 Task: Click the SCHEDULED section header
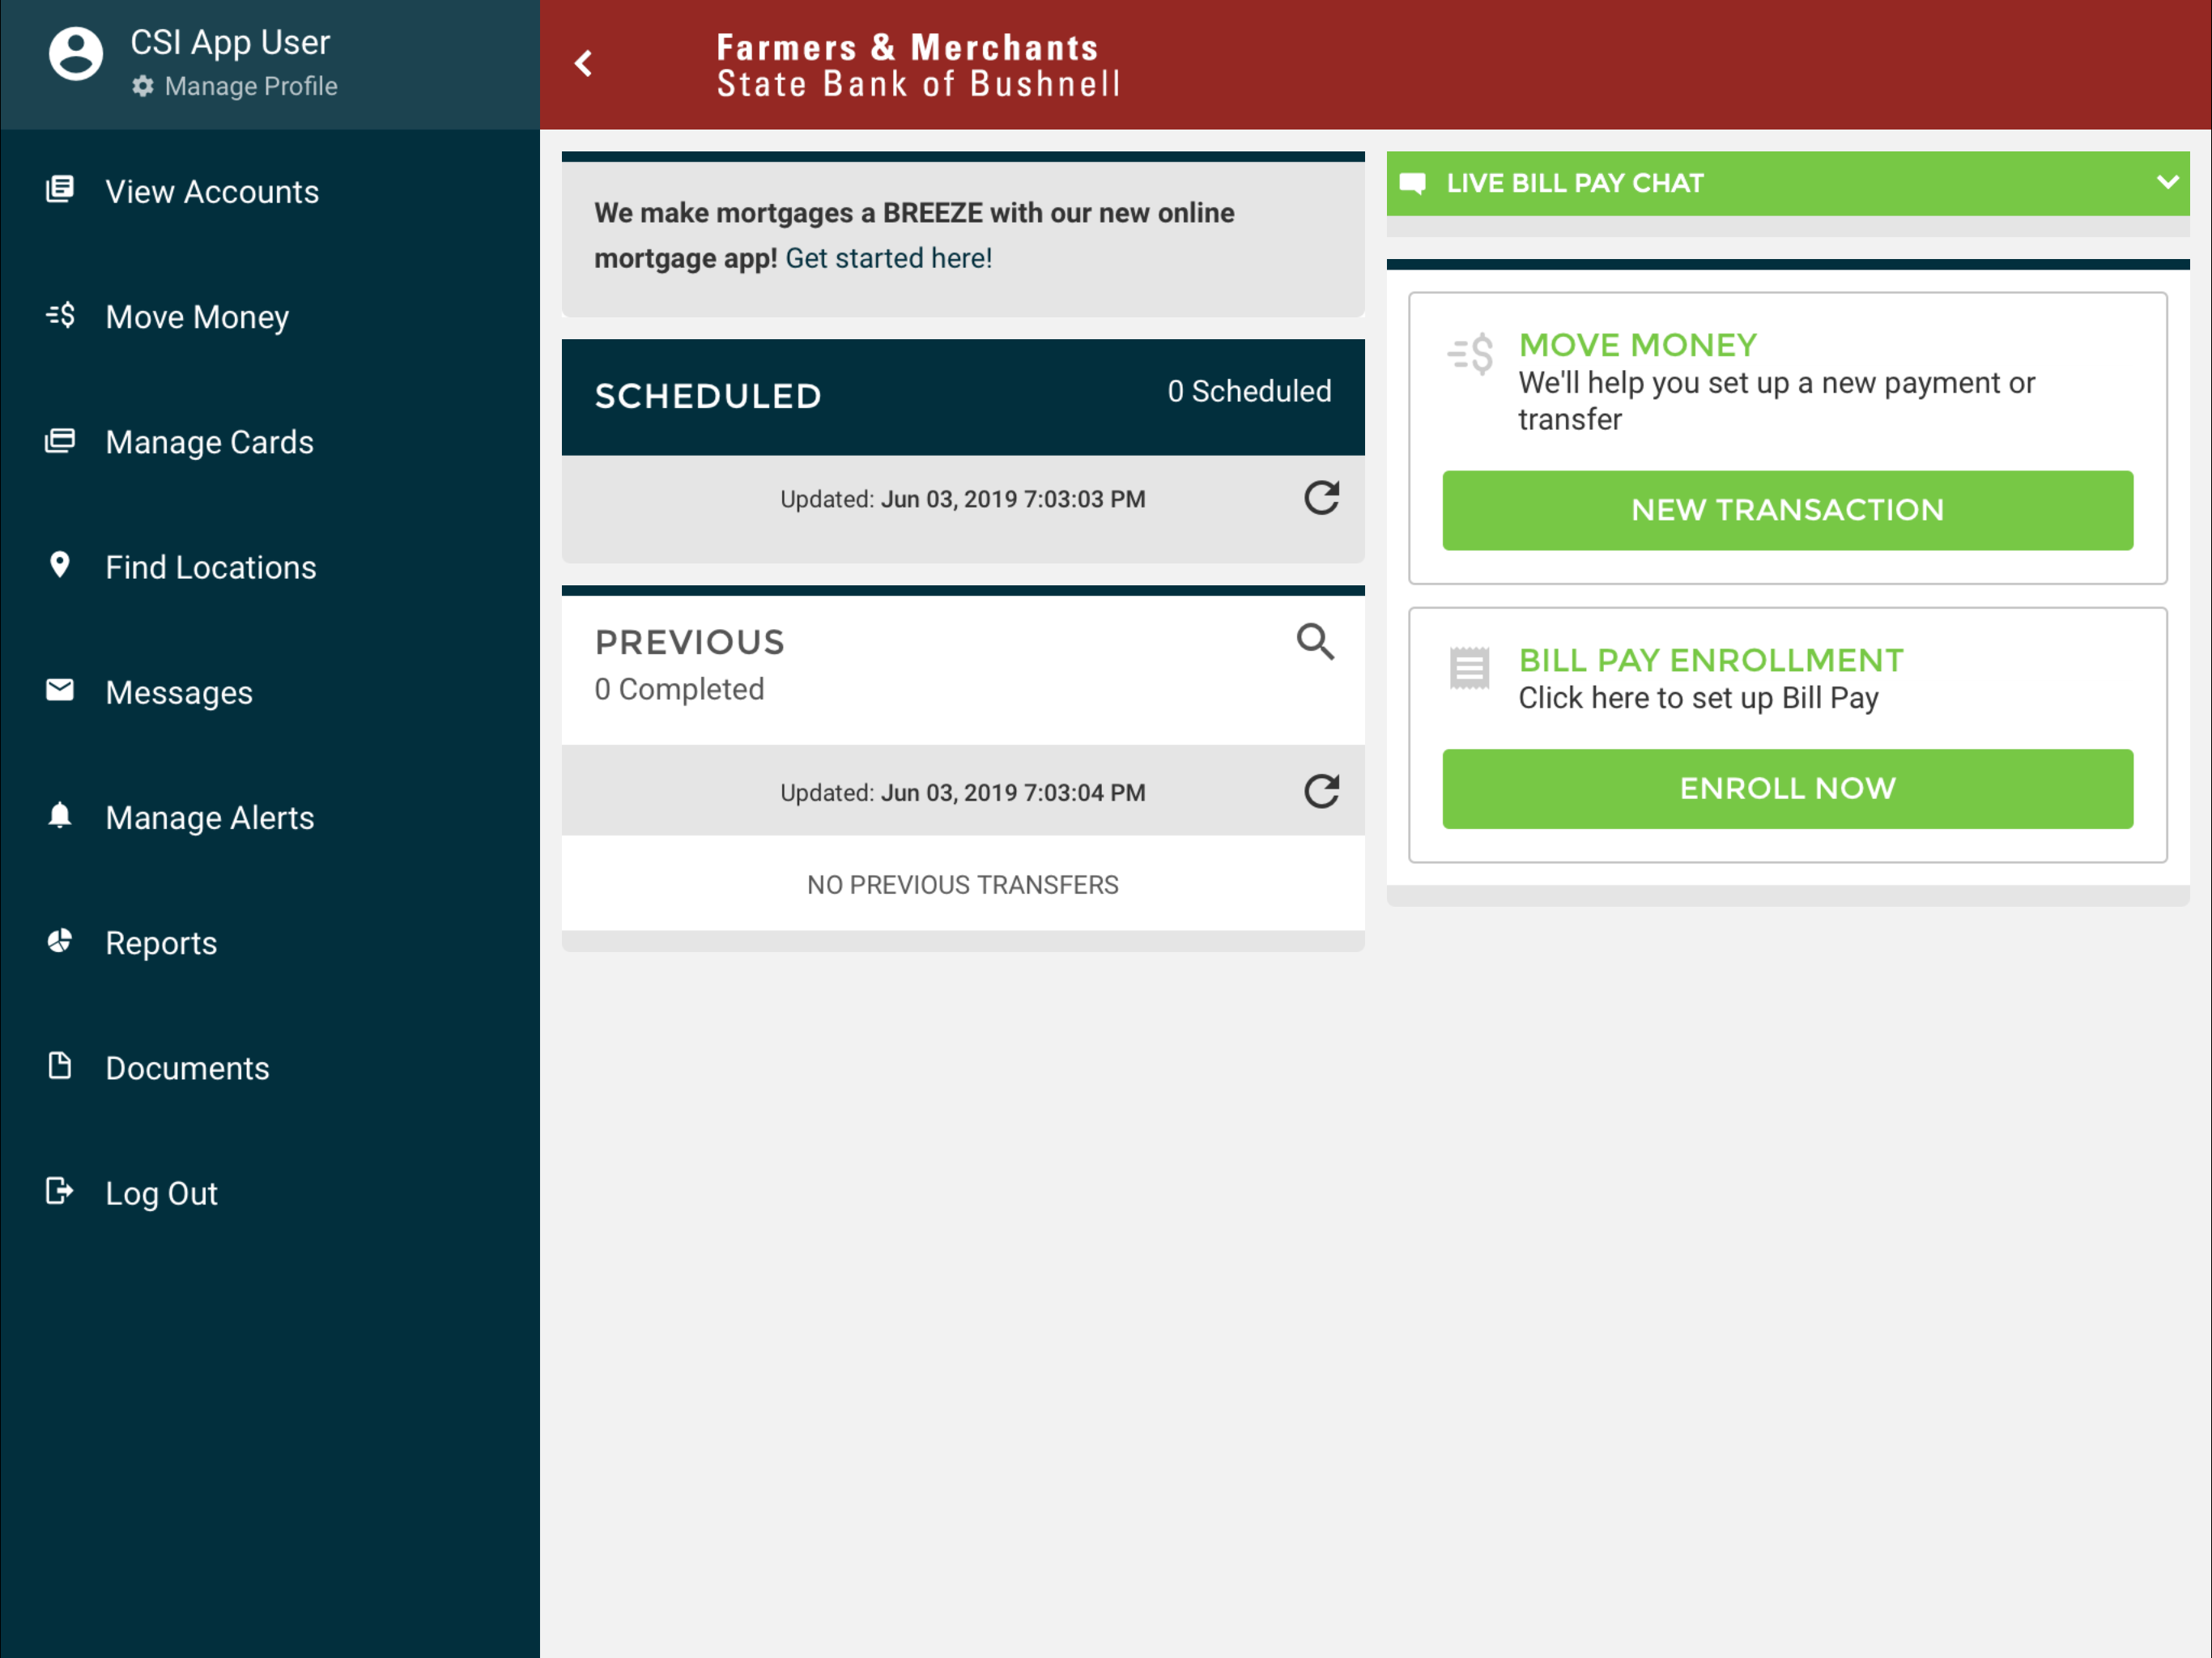pyautogui.click(x=708, y=396)
